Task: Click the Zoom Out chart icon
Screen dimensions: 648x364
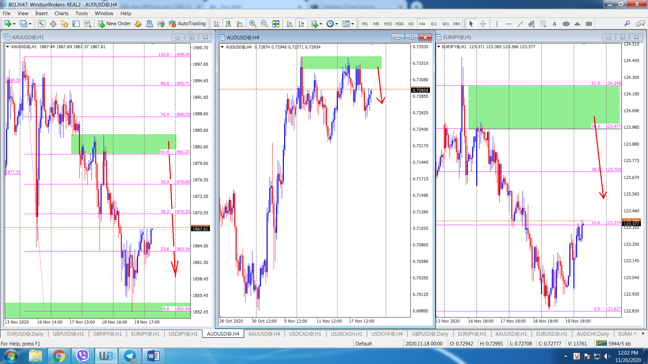Action: 264,24
